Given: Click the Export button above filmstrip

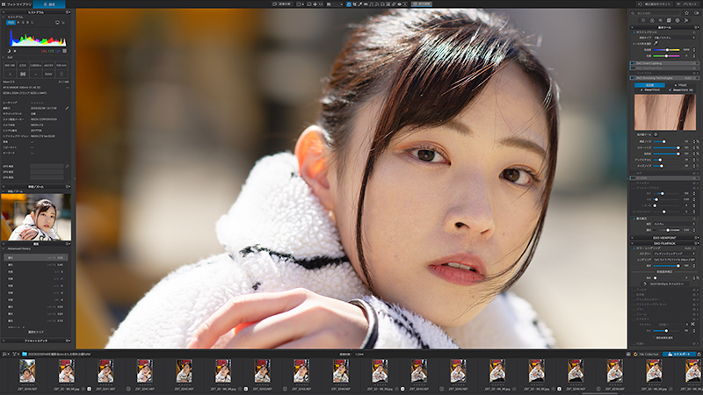Looking at the screenshot, I should 679,354.
